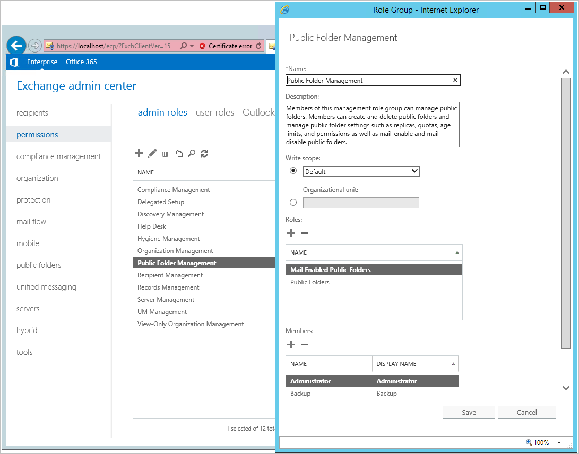Open the Default write scope dropdown
The image size is (579, 454).
(361, 171)
